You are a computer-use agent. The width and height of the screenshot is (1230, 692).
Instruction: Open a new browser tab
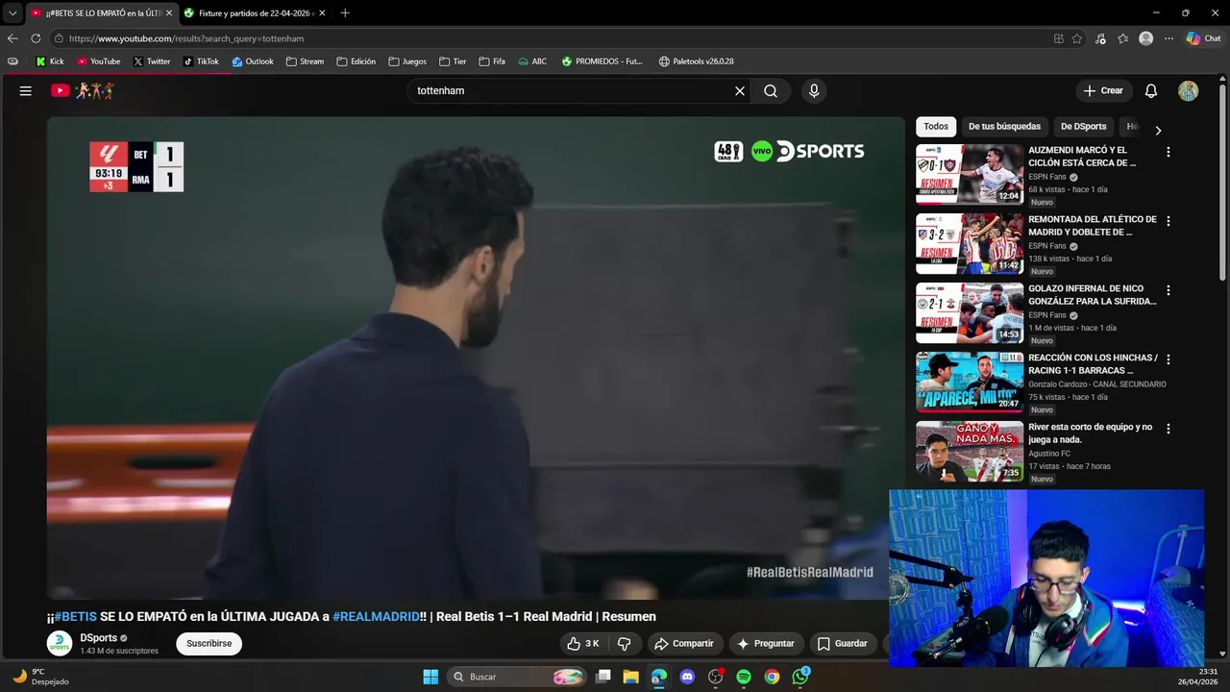[x=345, y=12]
